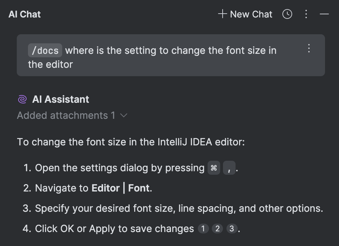Viewport: 339px width, 246px height.
Task: Click the AI Chat panel title
Action: click(x=24, y=14)
